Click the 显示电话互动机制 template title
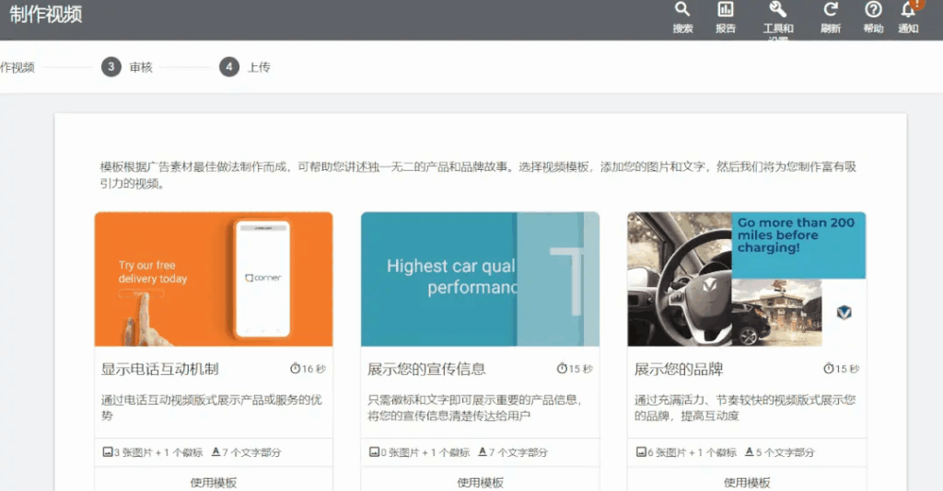 click(x=159, y=370)
